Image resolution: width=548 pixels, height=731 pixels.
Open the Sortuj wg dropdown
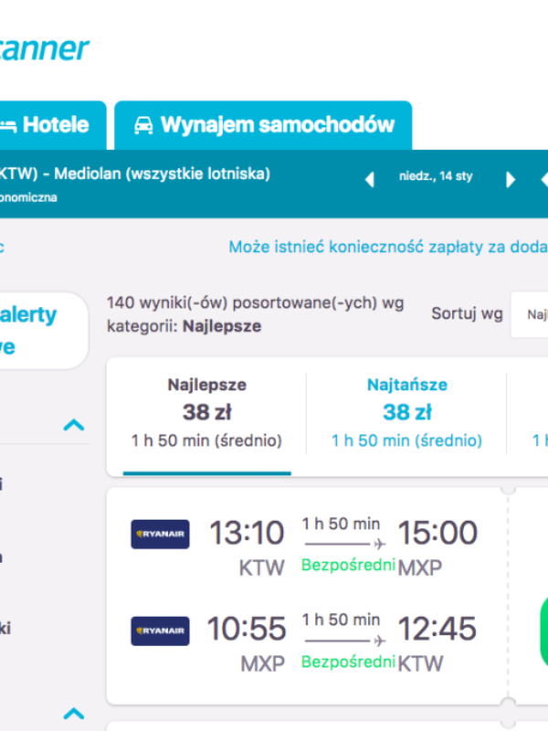(532, 313)
